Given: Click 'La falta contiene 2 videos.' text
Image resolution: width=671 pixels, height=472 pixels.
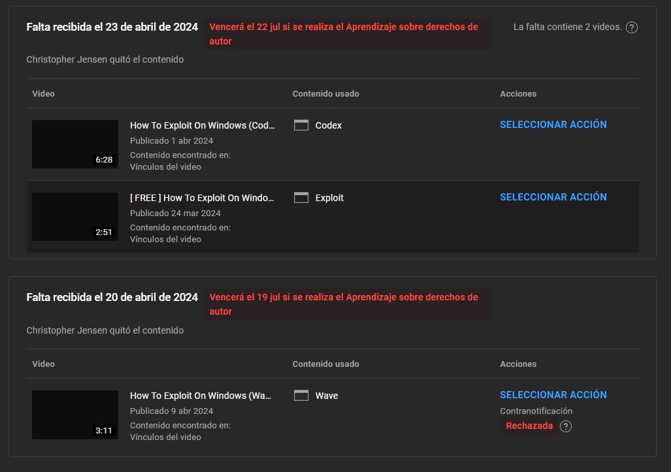Looking at the screenshot, I should coord(567,27).
